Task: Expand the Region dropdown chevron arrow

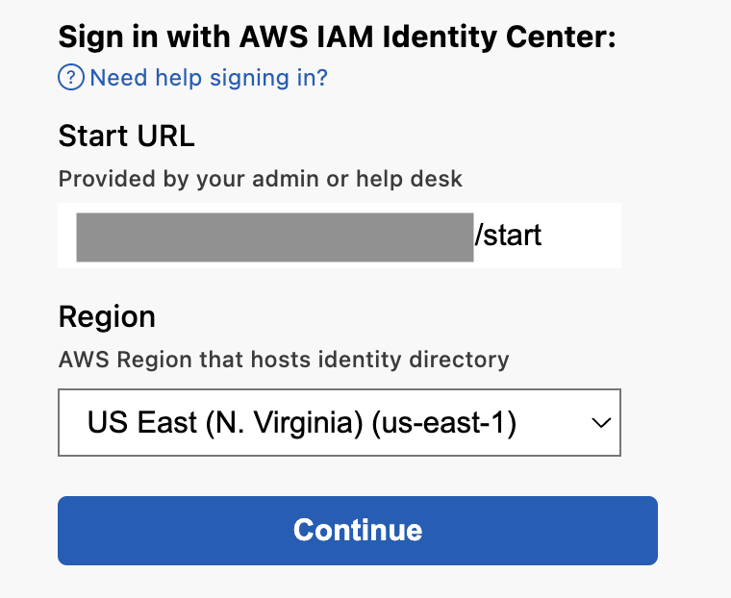Action: pos(601,423)
